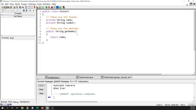This screenshot has width=196, height=110.
Task: Open the Tools menu
Action: tap(39, 4)
